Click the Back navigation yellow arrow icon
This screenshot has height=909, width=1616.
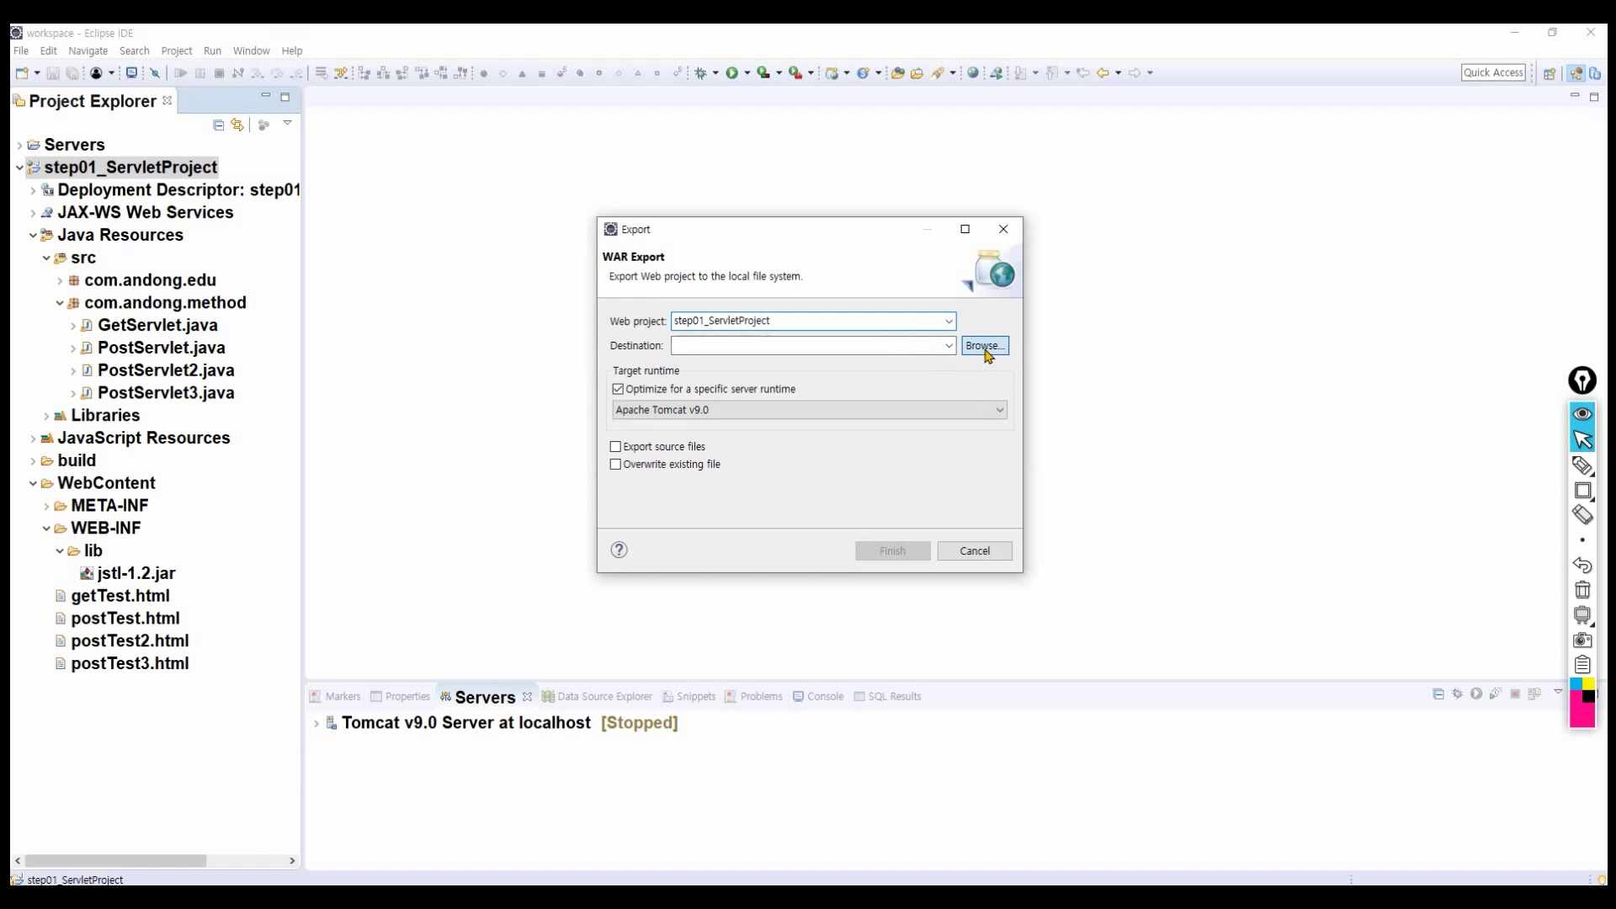pos(1103,73)
